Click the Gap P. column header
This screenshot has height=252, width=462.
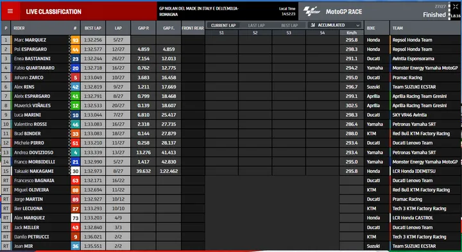pyautogui.click(x=144, y=28)
